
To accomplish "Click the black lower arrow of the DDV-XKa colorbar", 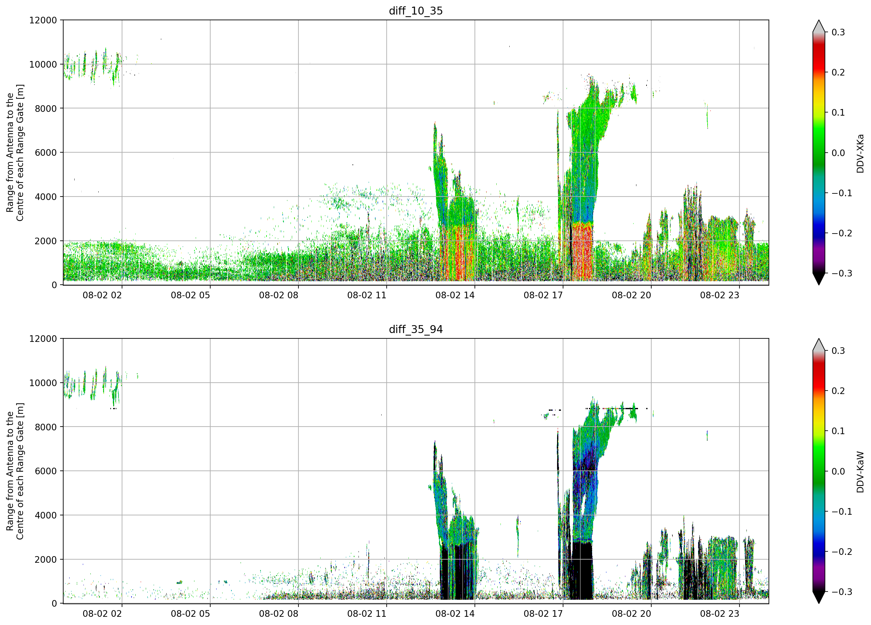I will click(x=819, y=278).
